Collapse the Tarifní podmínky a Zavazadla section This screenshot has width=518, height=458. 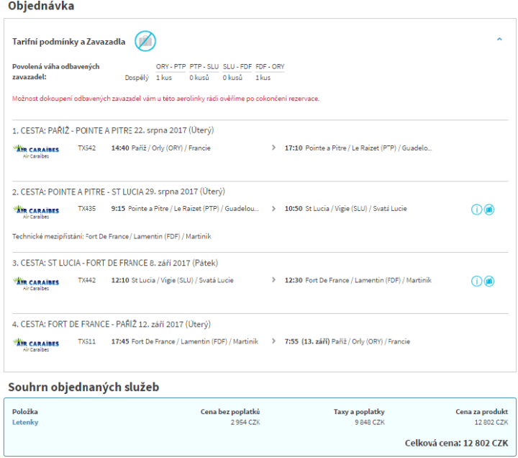pyautogui.click(x=499, y=40)
